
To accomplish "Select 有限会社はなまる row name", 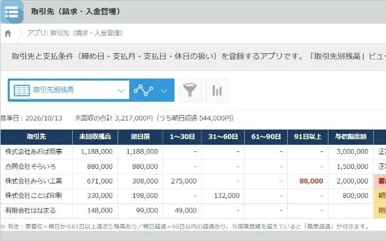I will pos(30,211).
